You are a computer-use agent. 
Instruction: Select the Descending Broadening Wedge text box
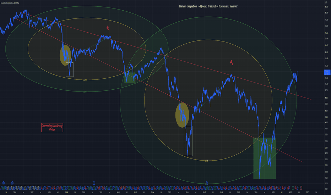coord(52,128)
